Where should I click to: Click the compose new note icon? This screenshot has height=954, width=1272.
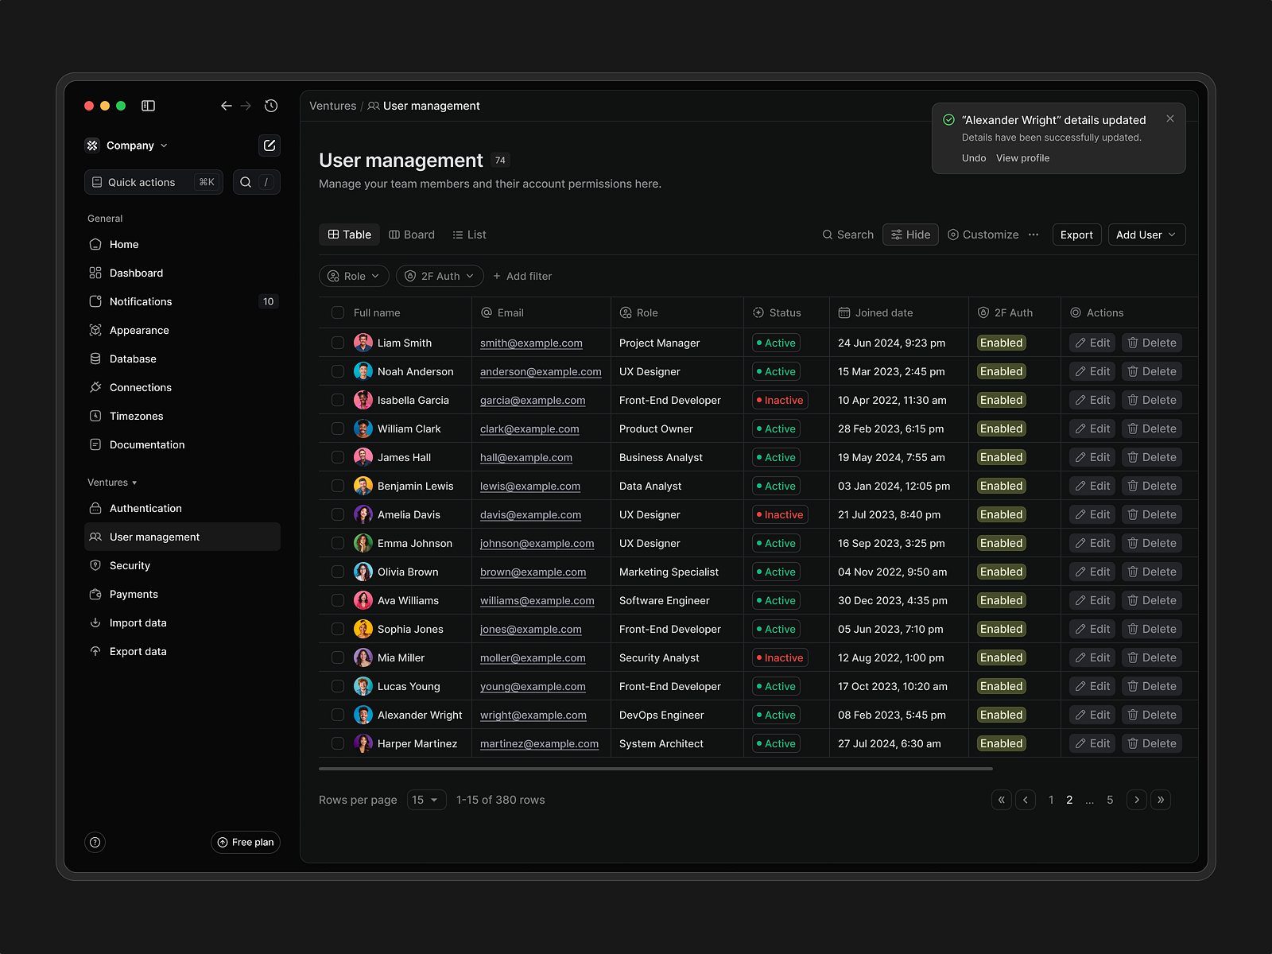[270, 145]
